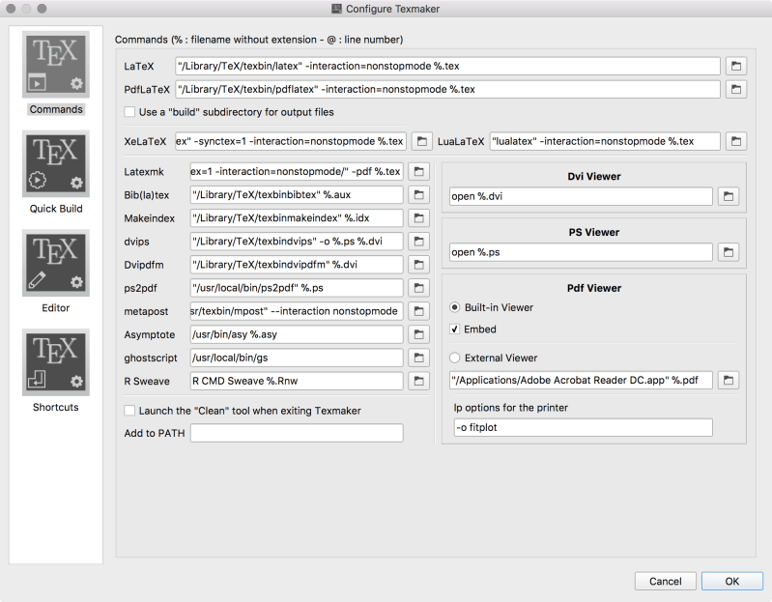Viewport: 772px width, 602px height.
Task: Open the Commands settings page icon
Action: (x=56, y=65)
